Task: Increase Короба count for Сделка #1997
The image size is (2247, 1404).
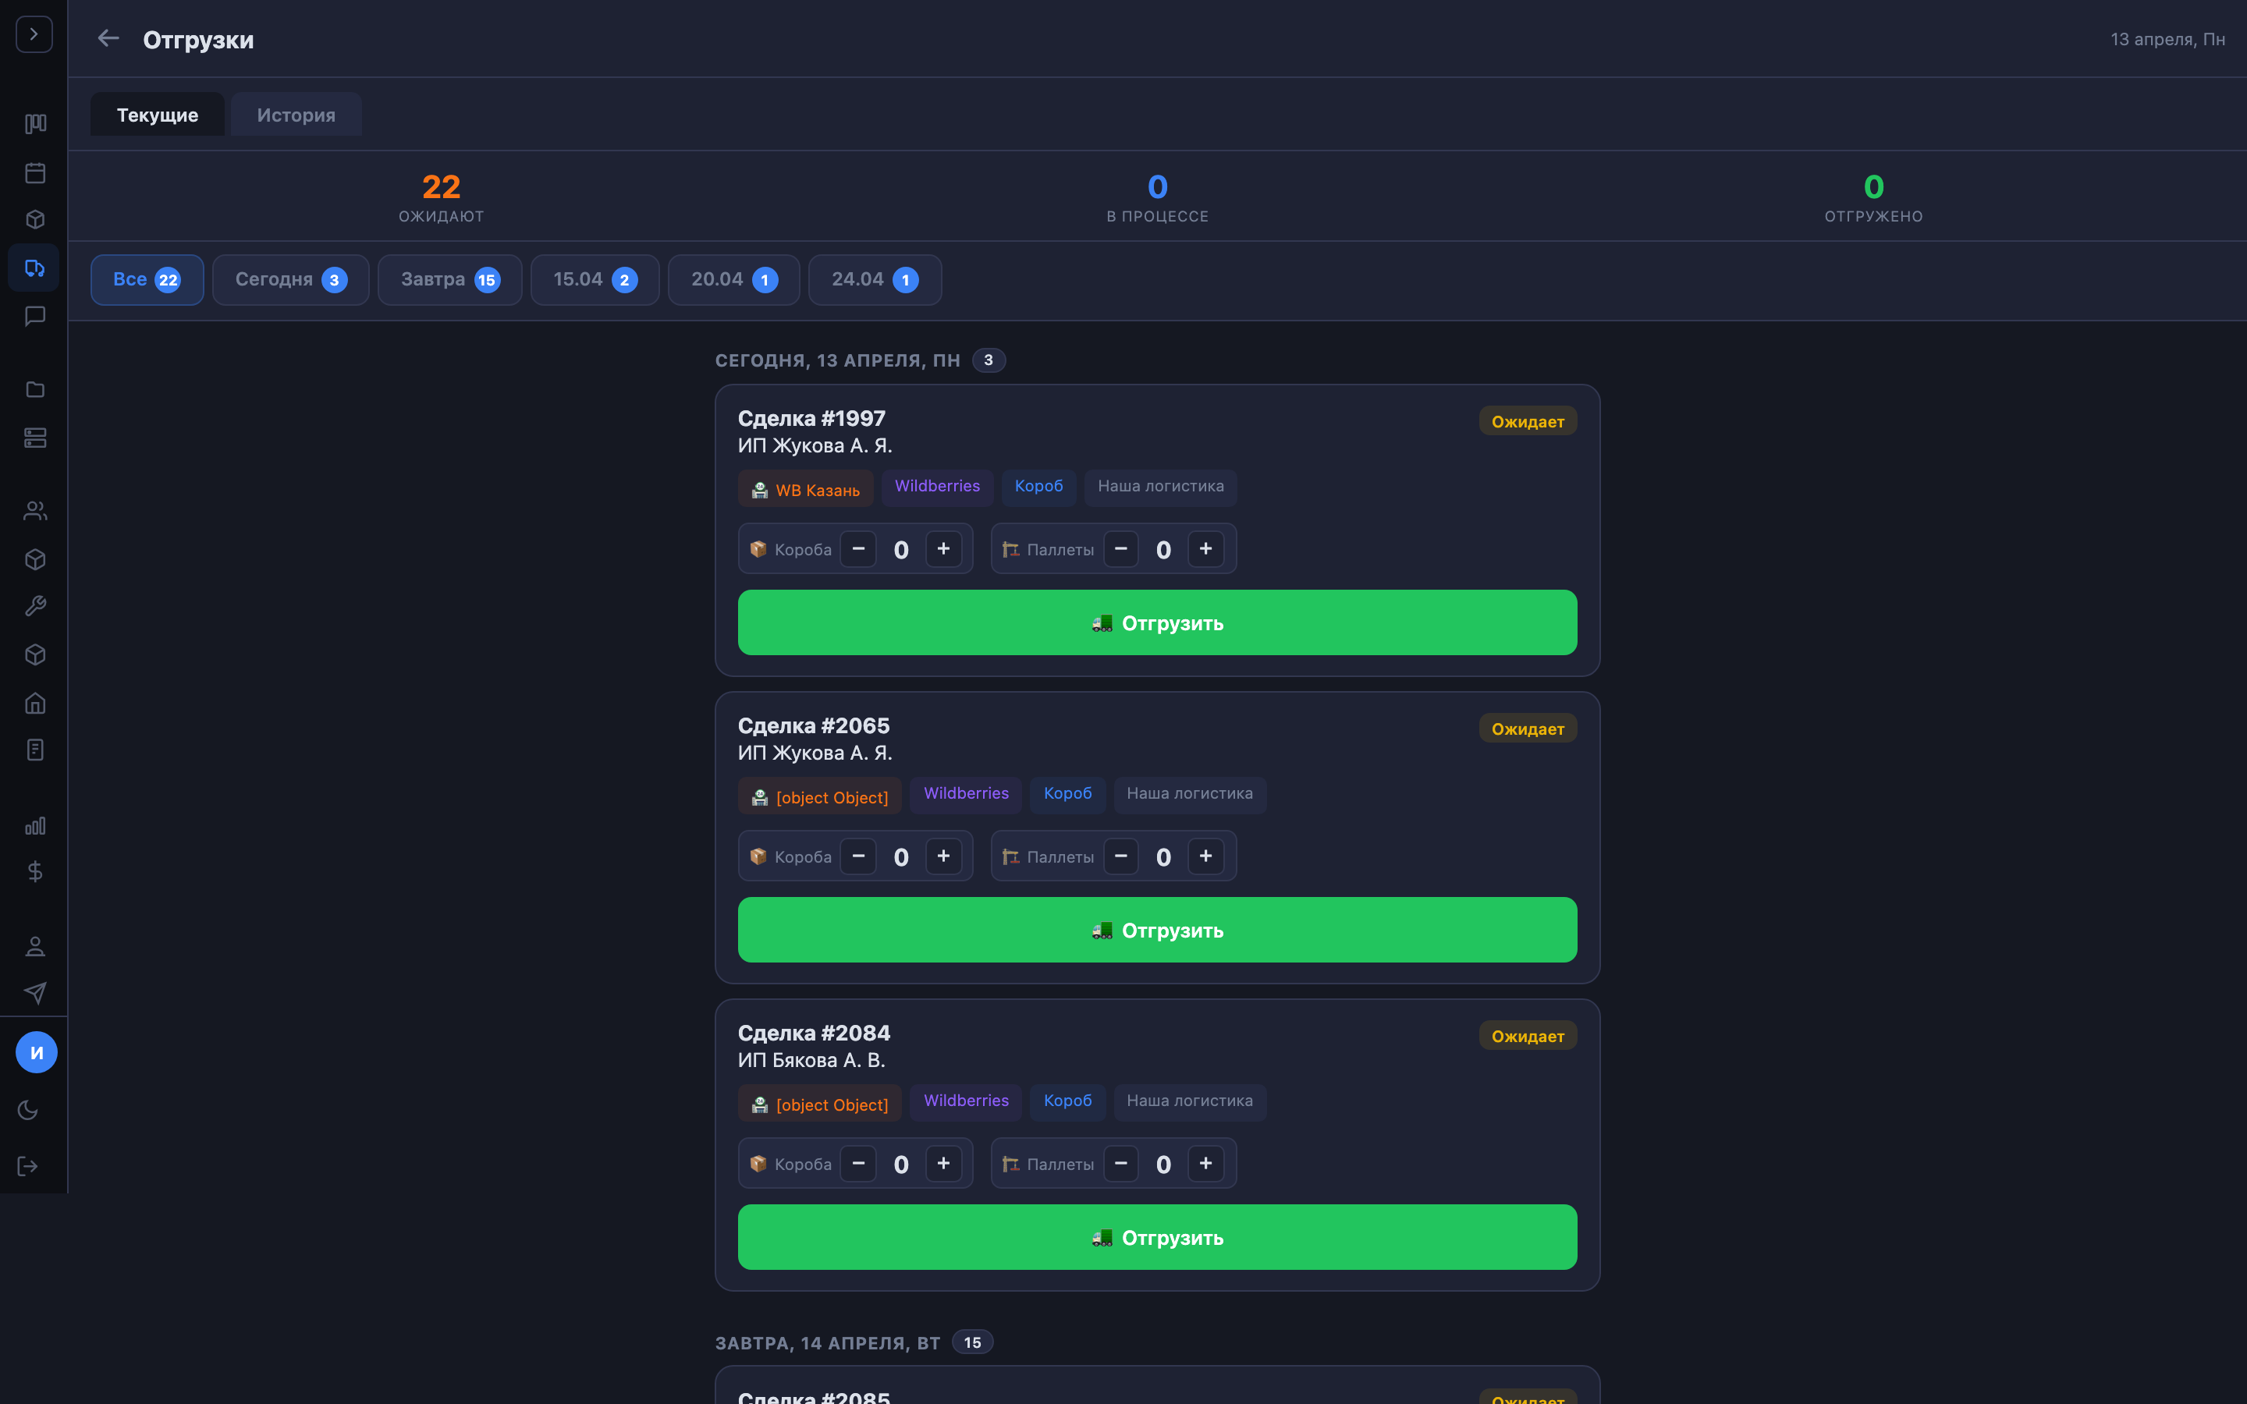Action: (943, 549)
